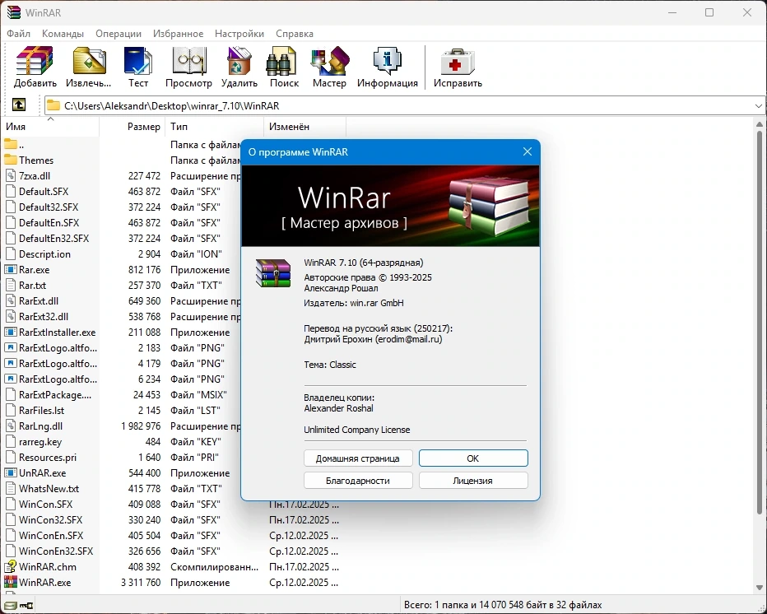Click the Добавить (Add) toolbar icon
Screen dimensions: 767x614
[x=35, y=67]
